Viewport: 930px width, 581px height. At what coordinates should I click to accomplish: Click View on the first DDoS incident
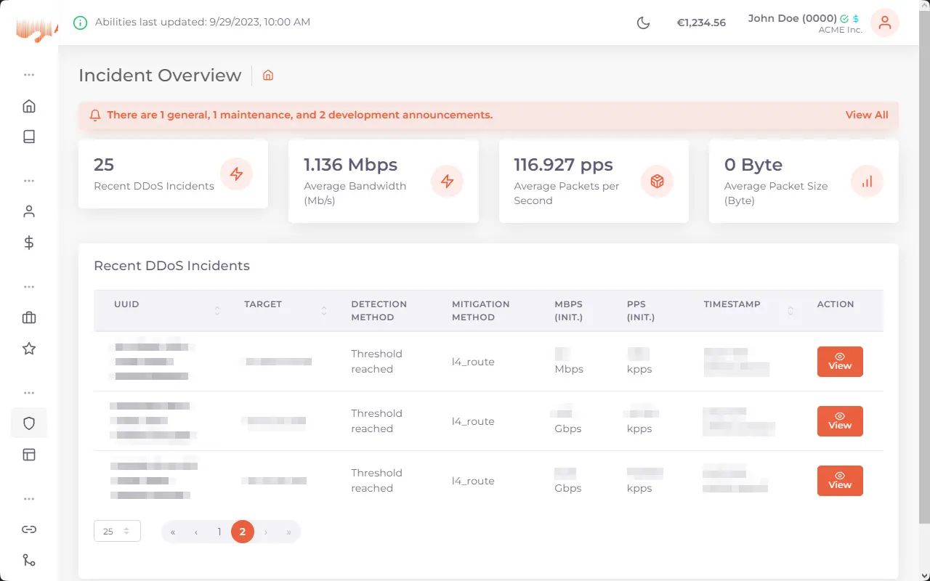point(840,362)
